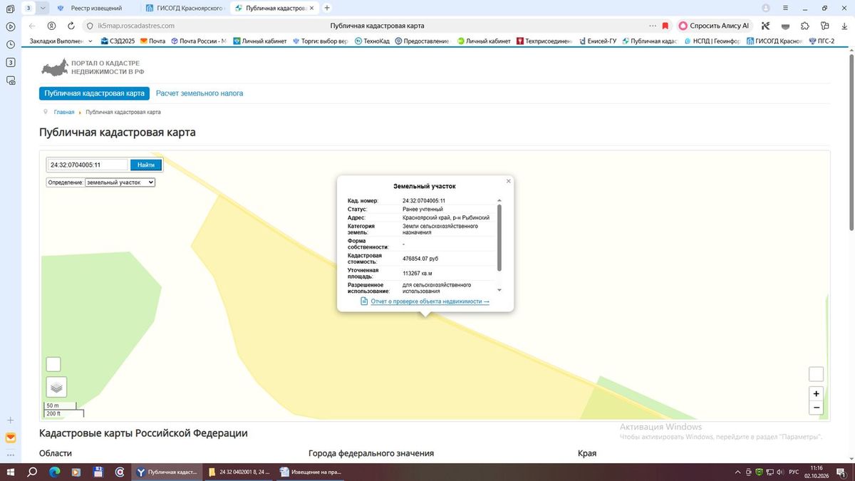Image resolution: width=855 pixels, height=481 pixels.
Task: Open the Расчет земельного налога tab
Action: tap(199, 93)
